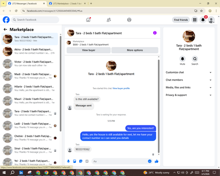The width and height of the screenshot is (220, 176).
Task: Open conversation information purple icon
Action: tap(155, 33)
